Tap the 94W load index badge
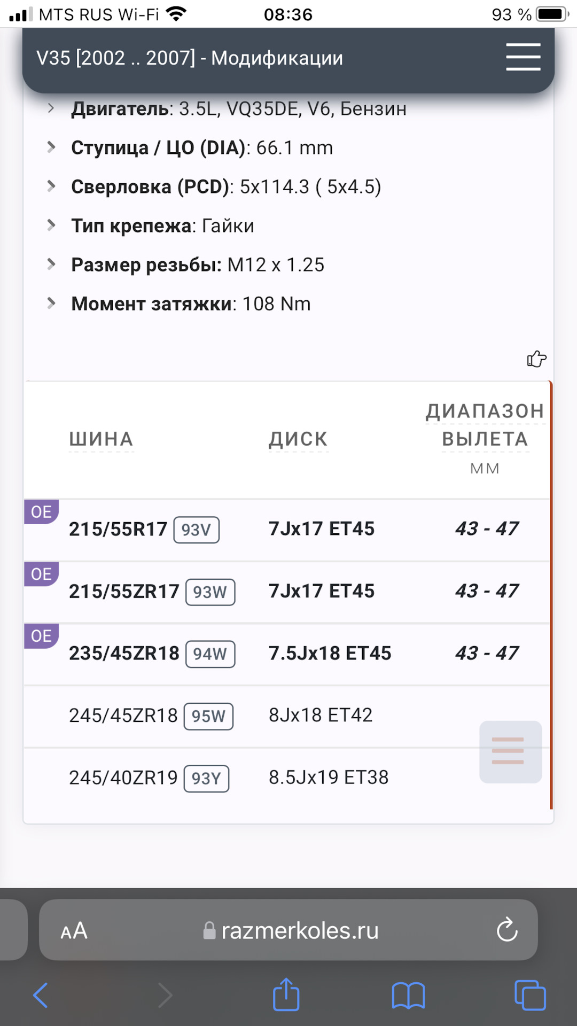Viewport: 577px width, 1026px height. (x=210, y=654)
